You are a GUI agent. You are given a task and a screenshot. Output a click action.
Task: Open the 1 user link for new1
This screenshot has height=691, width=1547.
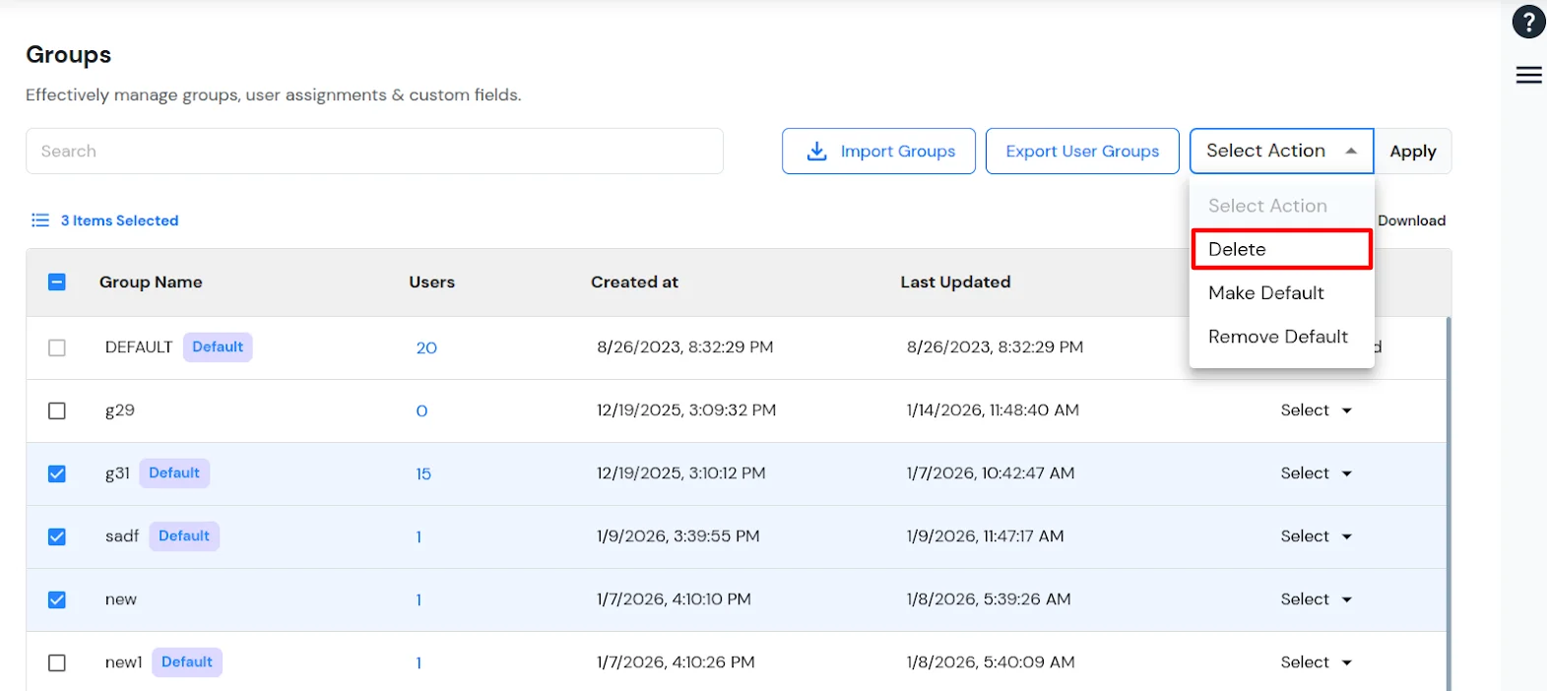(419, 662)
